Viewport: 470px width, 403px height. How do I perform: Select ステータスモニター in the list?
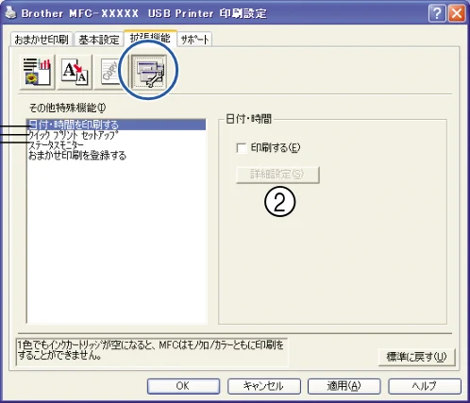(116, 145)
